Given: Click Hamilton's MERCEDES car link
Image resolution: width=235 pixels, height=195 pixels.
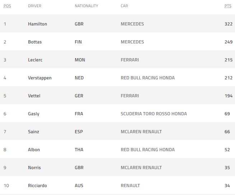Looking at the screenshot, I should (132, 24).
